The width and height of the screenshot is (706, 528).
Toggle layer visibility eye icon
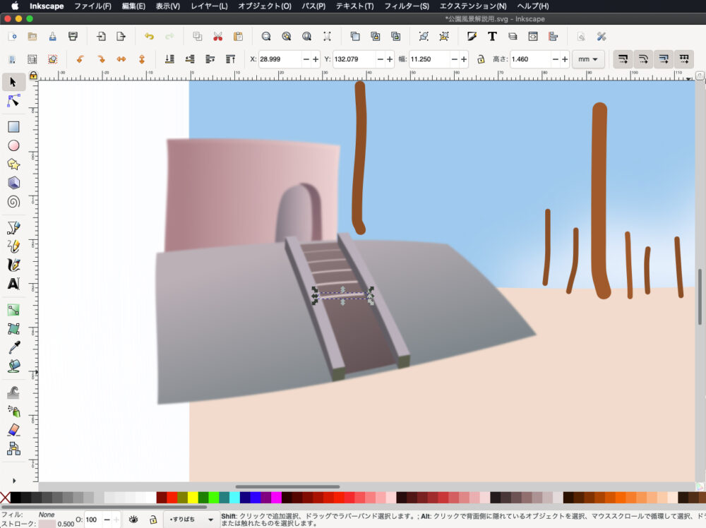click(x=133, y=520)
